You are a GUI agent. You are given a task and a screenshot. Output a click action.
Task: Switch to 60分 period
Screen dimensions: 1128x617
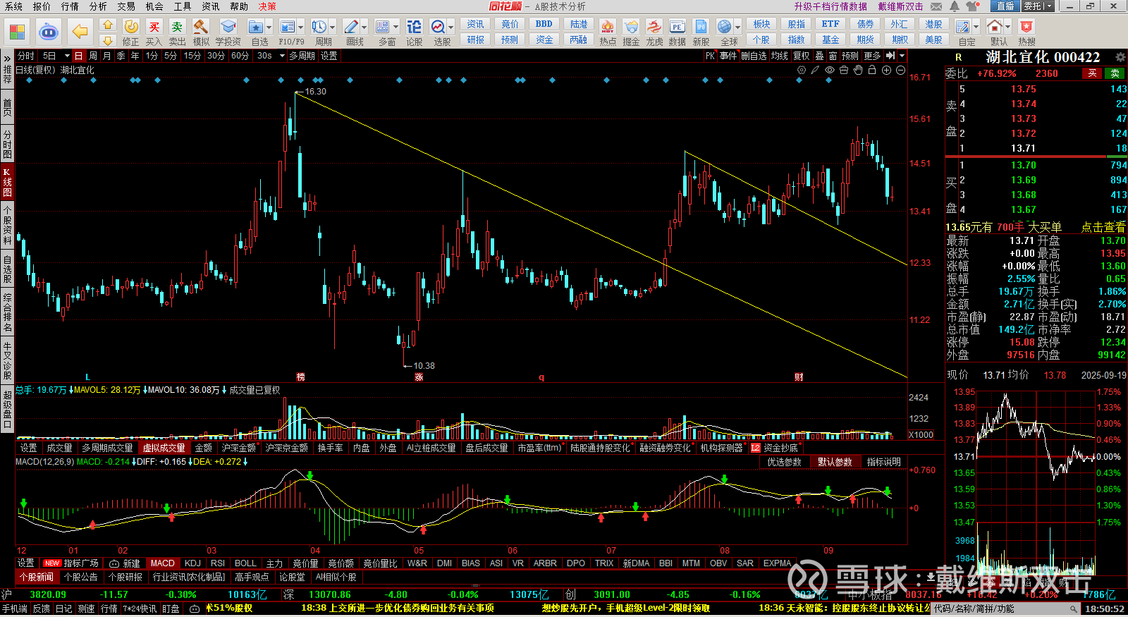point(240,56)
